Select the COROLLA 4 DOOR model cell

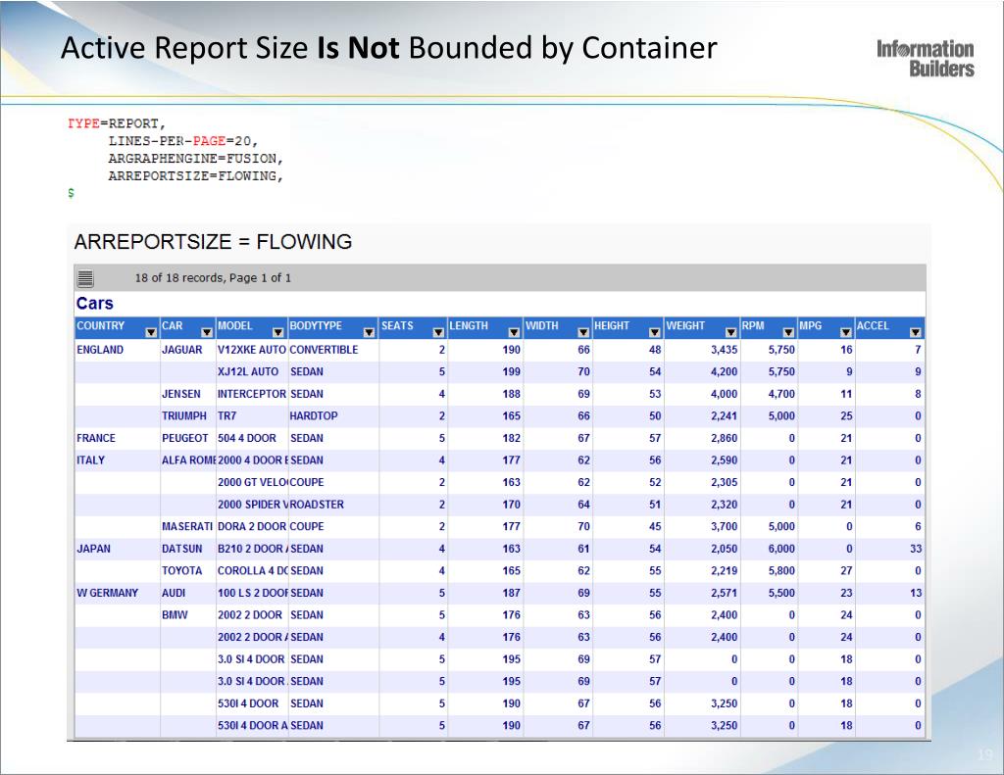[252, 571]
